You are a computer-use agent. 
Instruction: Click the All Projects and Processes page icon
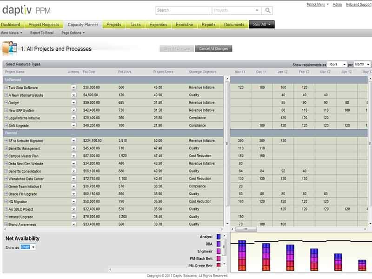[x=10, y=48]
